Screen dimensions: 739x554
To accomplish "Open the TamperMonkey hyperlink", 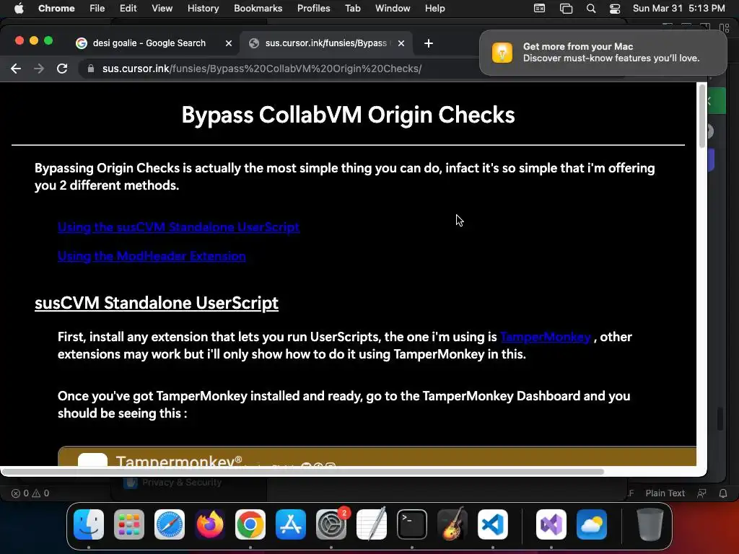I will tap(546, 337).
